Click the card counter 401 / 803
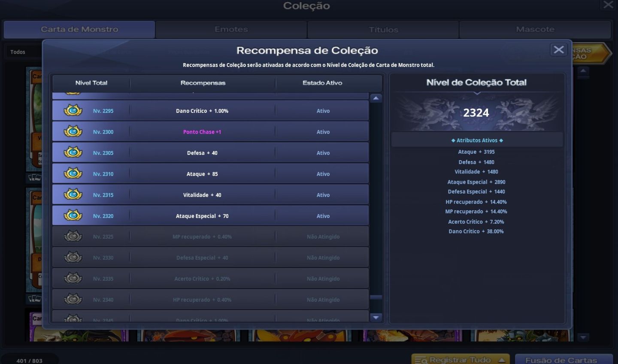The image size is (618, 364). coord(29,361)
